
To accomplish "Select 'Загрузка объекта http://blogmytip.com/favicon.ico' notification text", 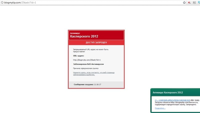I will click(x=176, y=102).
